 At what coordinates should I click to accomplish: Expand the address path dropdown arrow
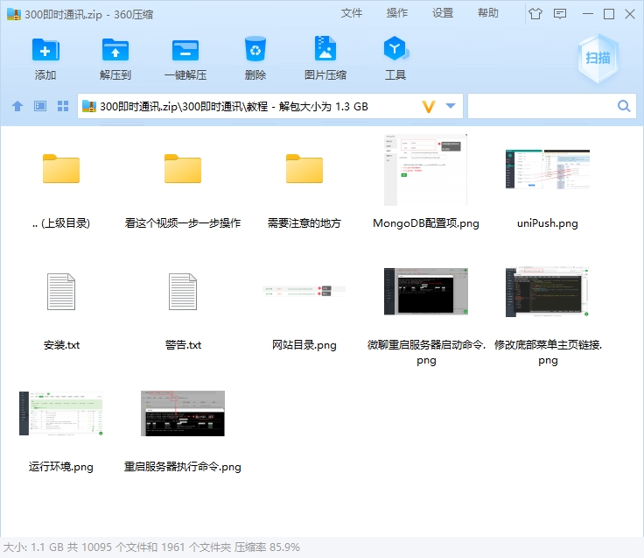pos(451,106)
